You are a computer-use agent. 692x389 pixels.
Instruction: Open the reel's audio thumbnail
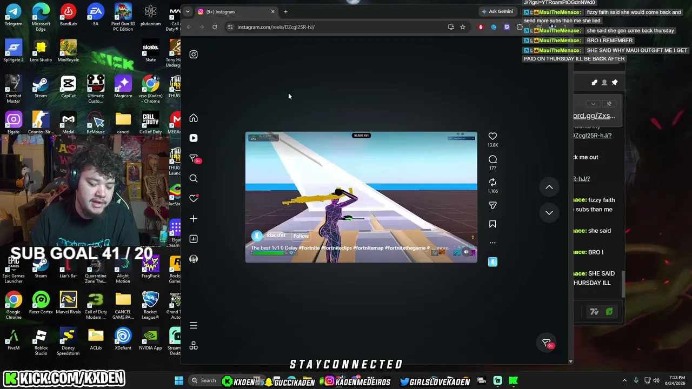(493, 262)
